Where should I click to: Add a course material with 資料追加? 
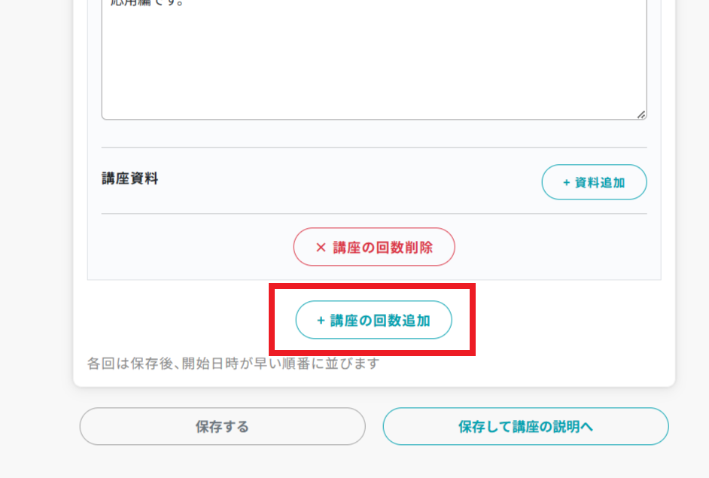(x=594, y=182)
